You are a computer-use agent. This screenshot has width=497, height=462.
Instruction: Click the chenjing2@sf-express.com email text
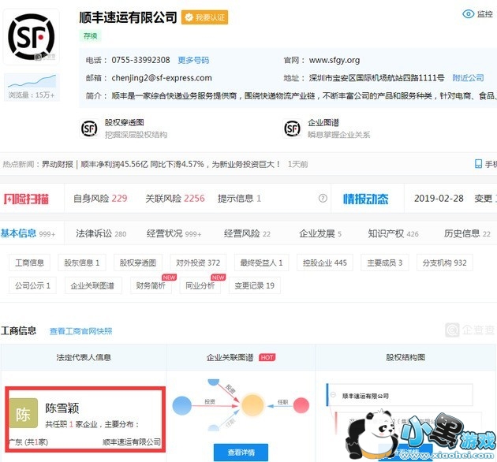coord(162,78)
